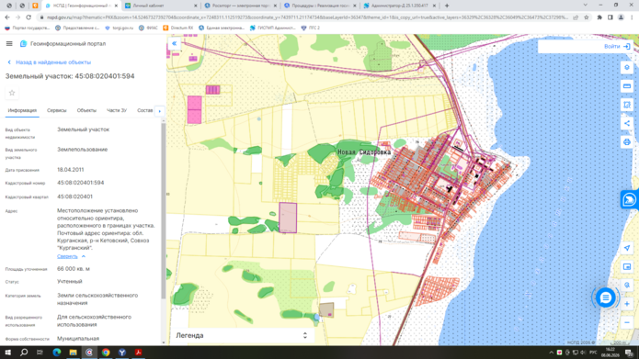Open the ПГС 2 bookmark

point(310,28)
